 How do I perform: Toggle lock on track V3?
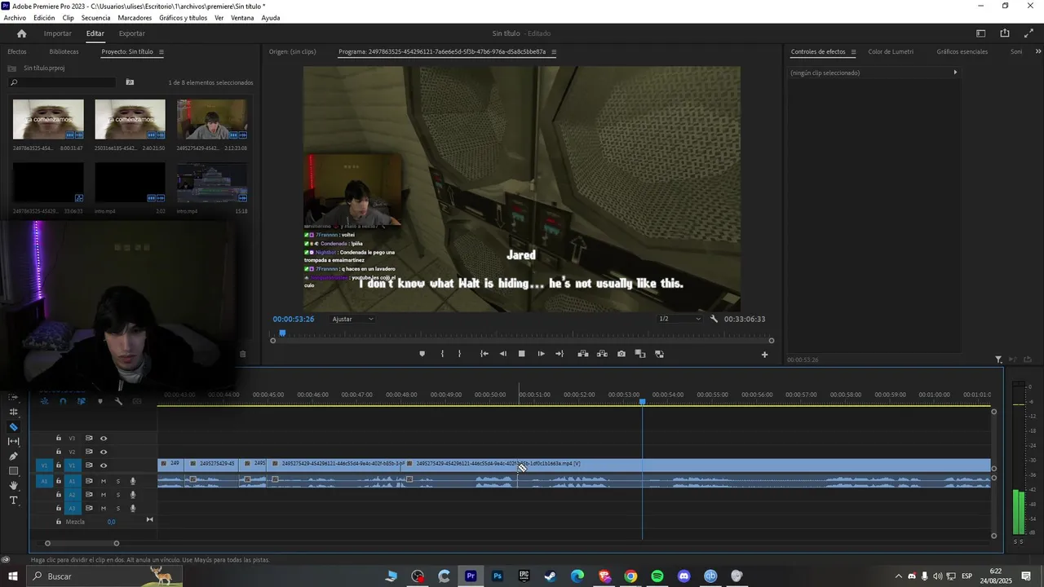59,439
